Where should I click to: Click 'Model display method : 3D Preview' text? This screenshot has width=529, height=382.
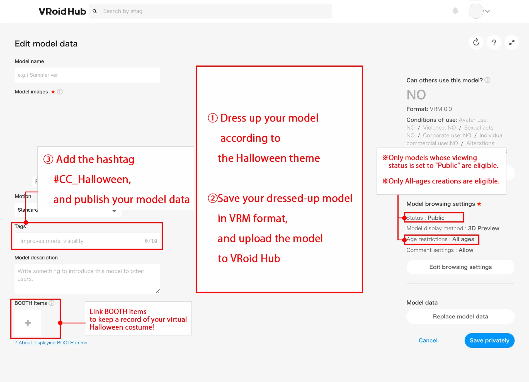(453, 228)
